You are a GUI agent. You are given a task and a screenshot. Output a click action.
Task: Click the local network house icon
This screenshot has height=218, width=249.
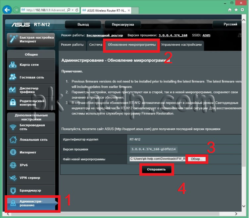tap(13, 140)
